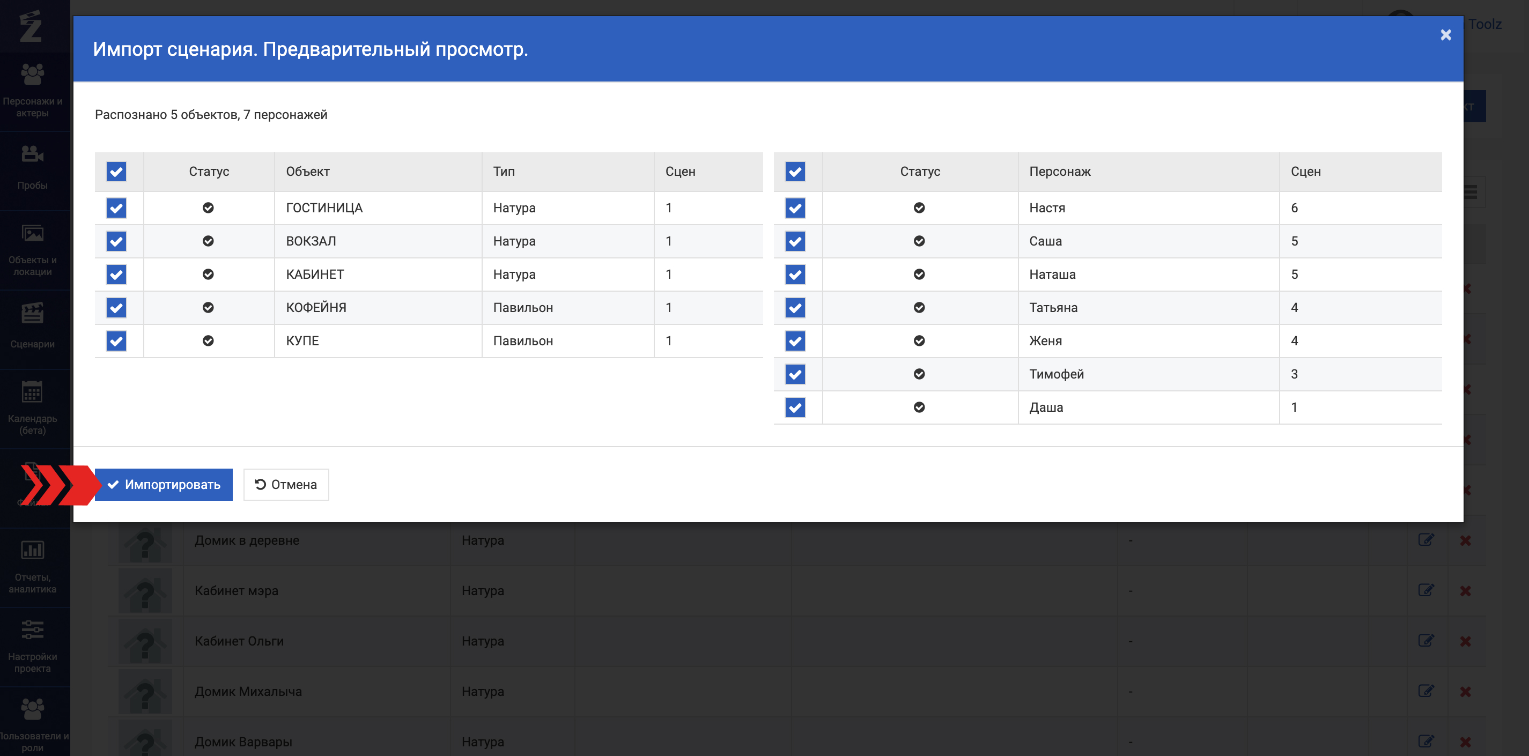The image size is (1529, 756).
Task: Click the Тимофей character name
Action: tap(1057, 374)
